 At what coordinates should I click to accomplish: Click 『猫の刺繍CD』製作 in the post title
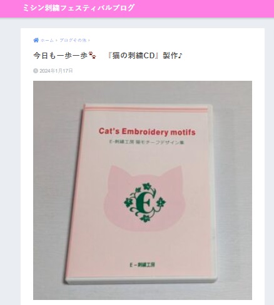pyautogui.click(x=143, y=56)
